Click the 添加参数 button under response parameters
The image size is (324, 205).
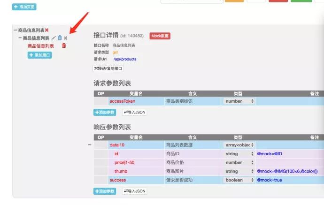coord(105,191)
